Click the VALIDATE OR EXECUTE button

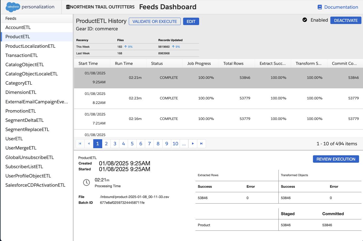pos(155,21)
